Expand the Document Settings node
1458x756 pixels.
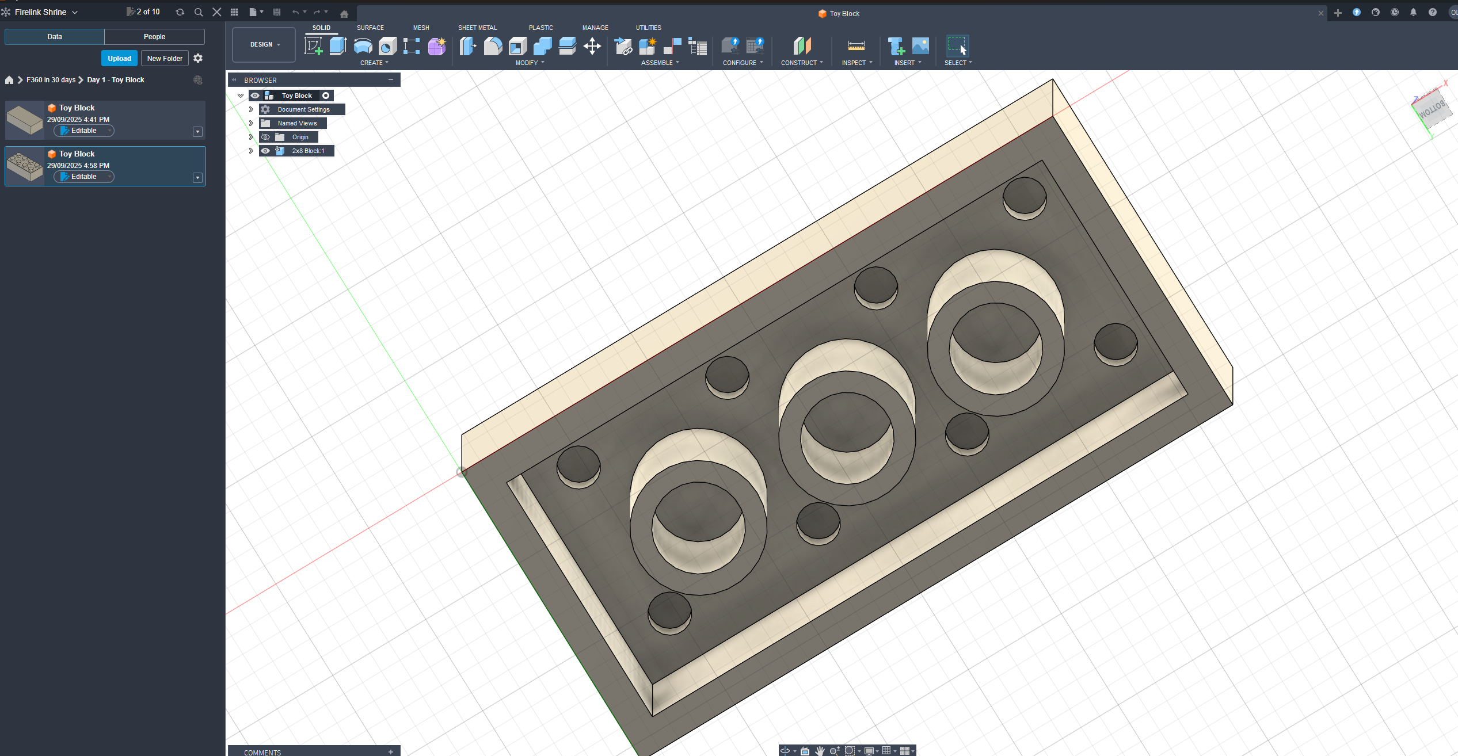click(x=251, y=109)
